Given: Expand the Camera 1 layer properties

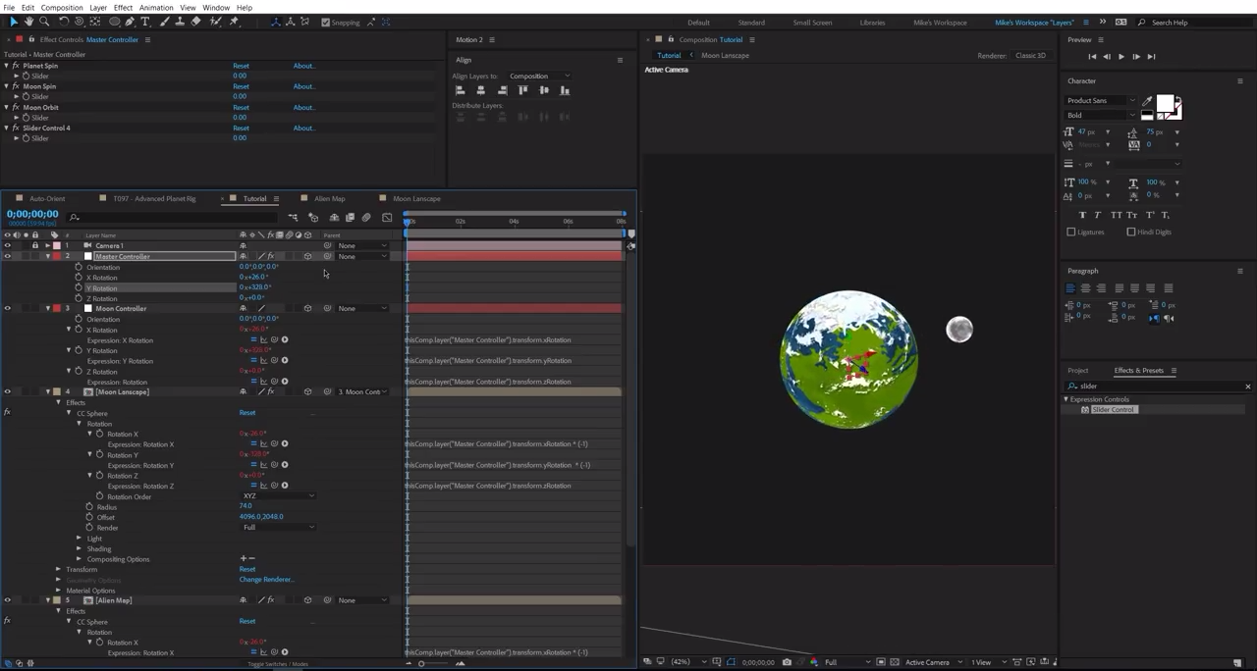Looking at the screenshot, I should point(47,245).
